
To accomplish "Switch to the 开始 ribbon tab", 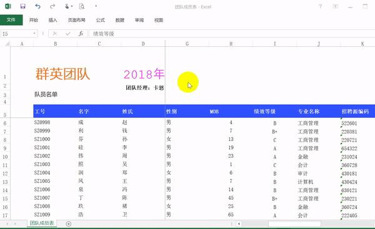I will [x=34, y=20].
